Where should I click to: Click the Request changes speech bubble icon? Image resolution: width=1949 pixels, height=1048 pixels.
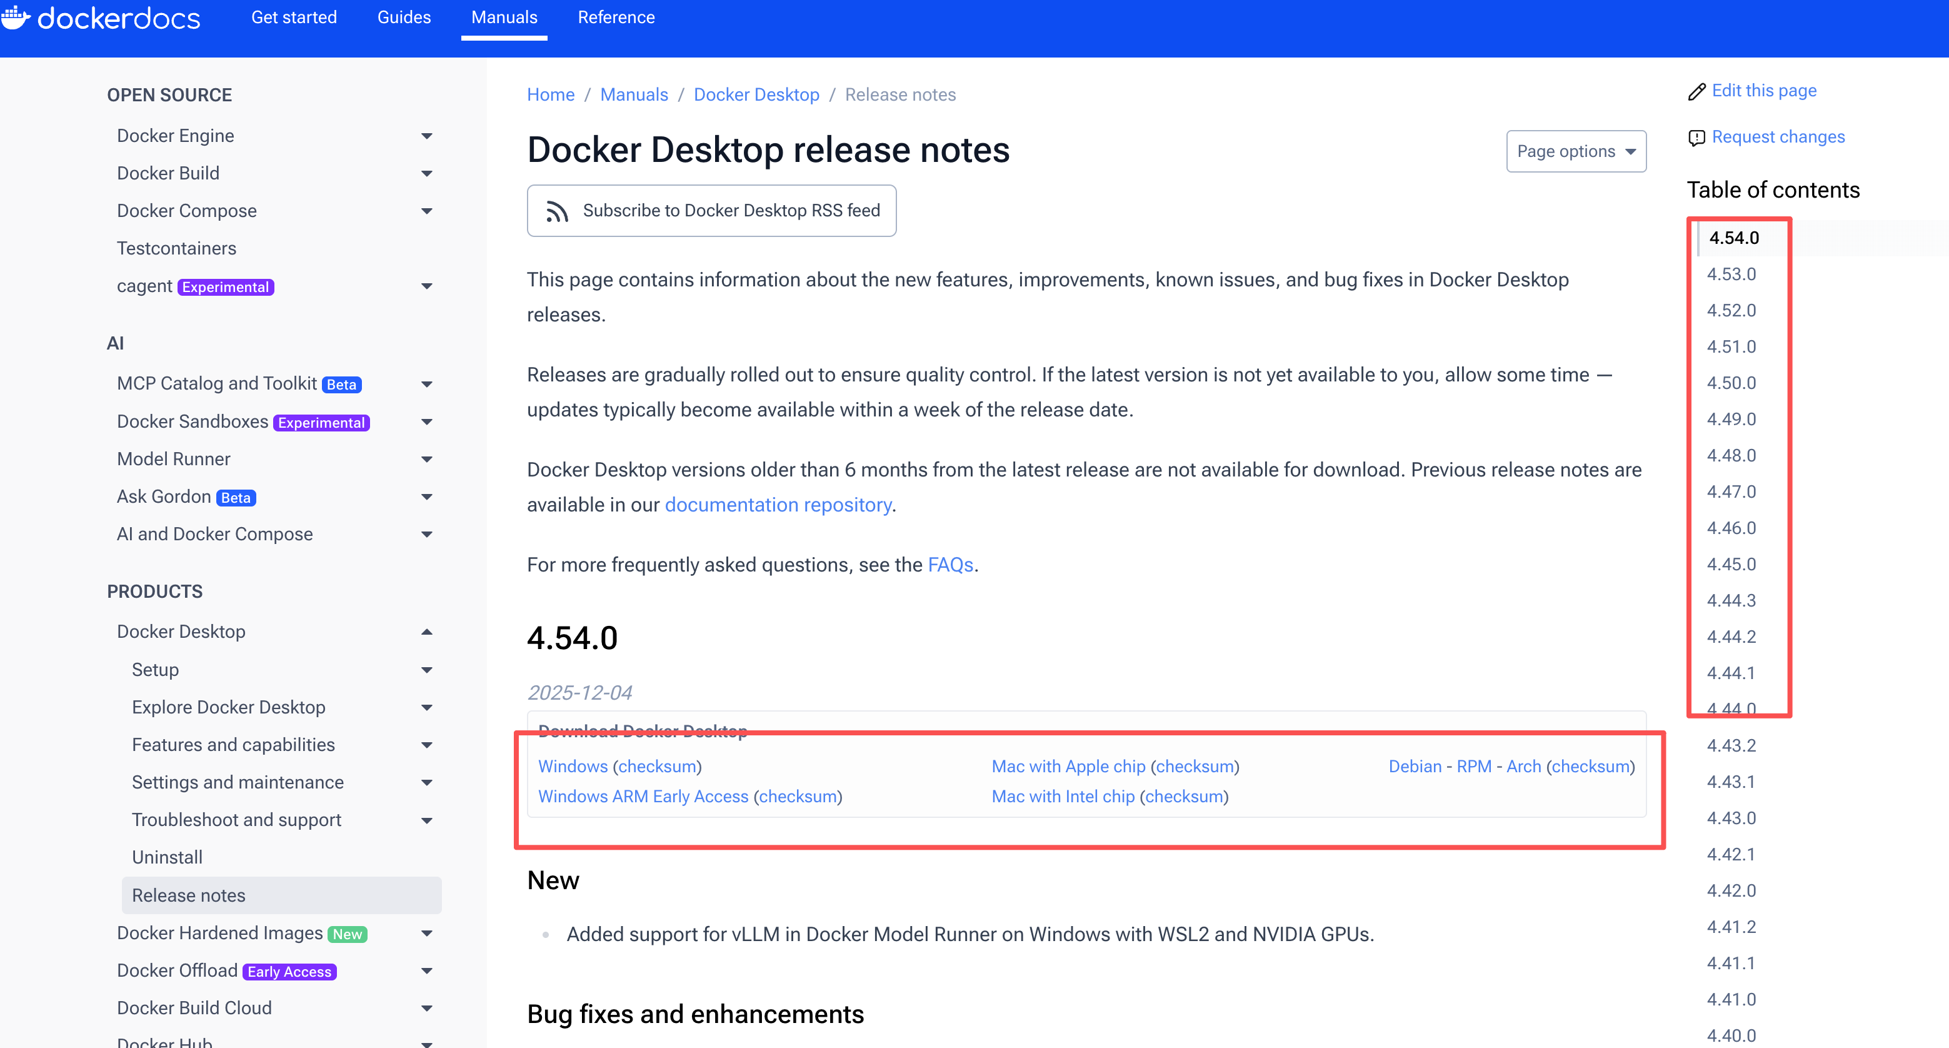click(1696, 138)
